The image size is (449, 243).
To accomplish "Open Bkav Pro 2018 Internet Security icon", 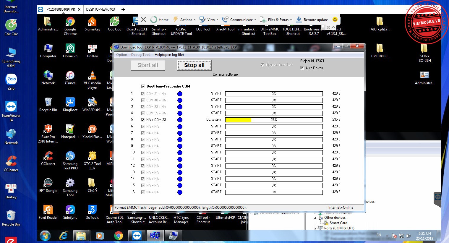I will pyautogui.click(x=48, y=134).
